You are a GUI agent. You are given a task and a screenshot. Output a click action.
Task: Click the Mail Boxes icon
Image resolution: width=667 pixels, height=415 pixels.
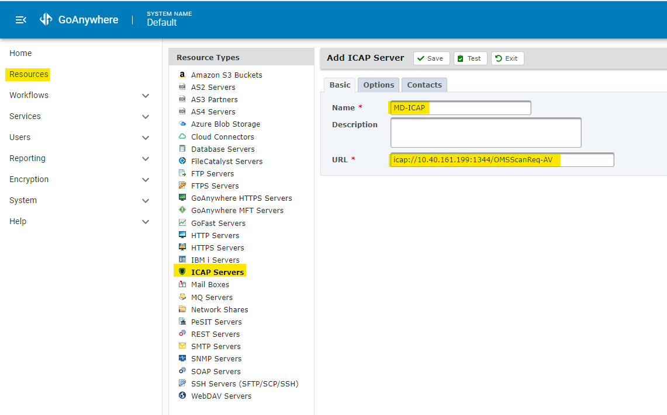click(182, 284)
